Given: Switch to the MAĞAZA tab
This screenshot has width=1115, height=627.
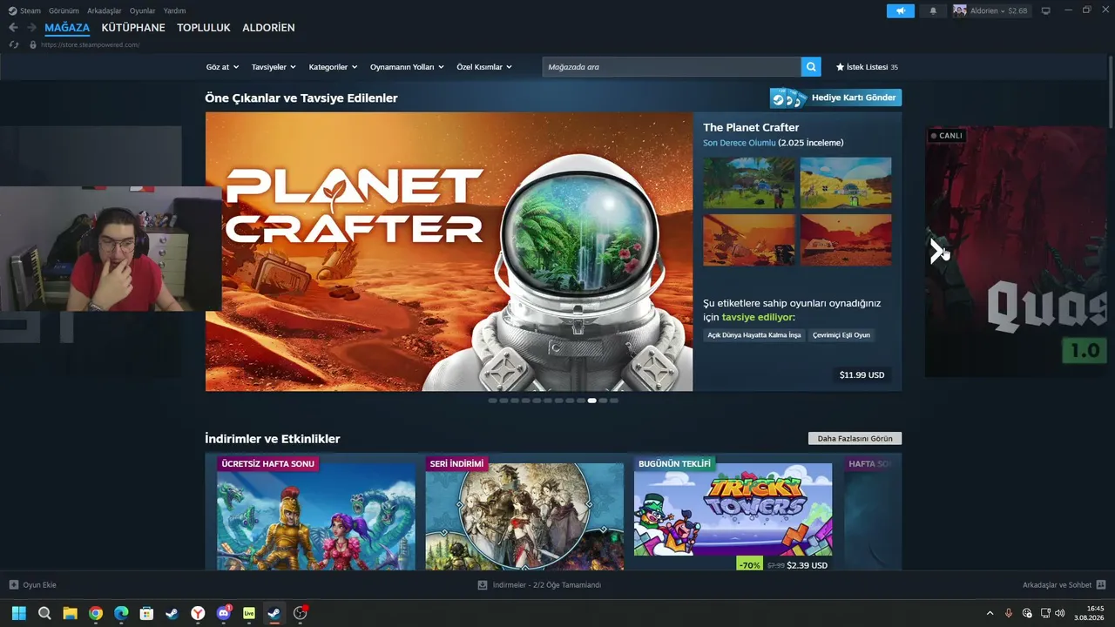Looking at the screenshot, I should pyautogui.click(x=67, y=28).
